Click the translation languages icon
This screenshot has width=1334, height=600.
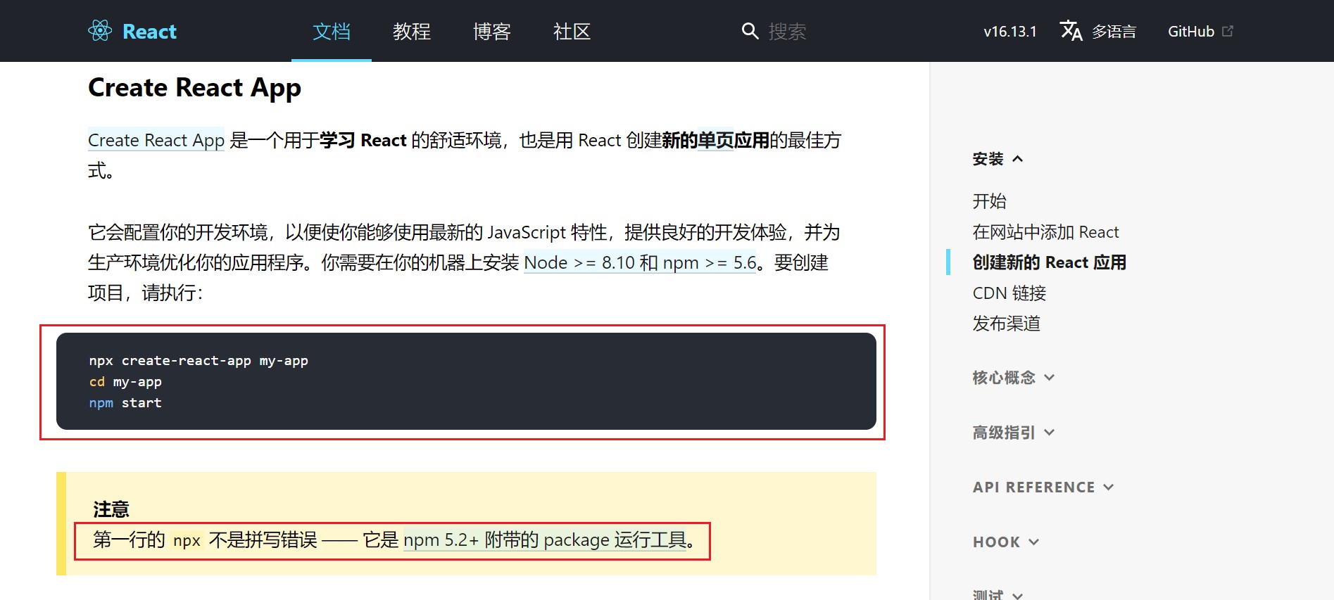[1071, 31]
